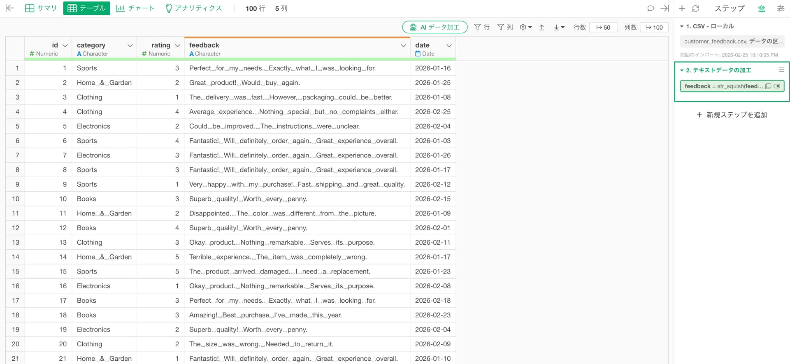This screenshot has width=790, height=364.
Task: Copy the feedback str_squish step token
Action: coord(768,86)
